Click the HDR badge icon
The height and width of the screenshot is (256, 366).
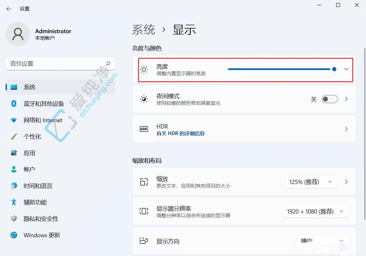point(144,129)
